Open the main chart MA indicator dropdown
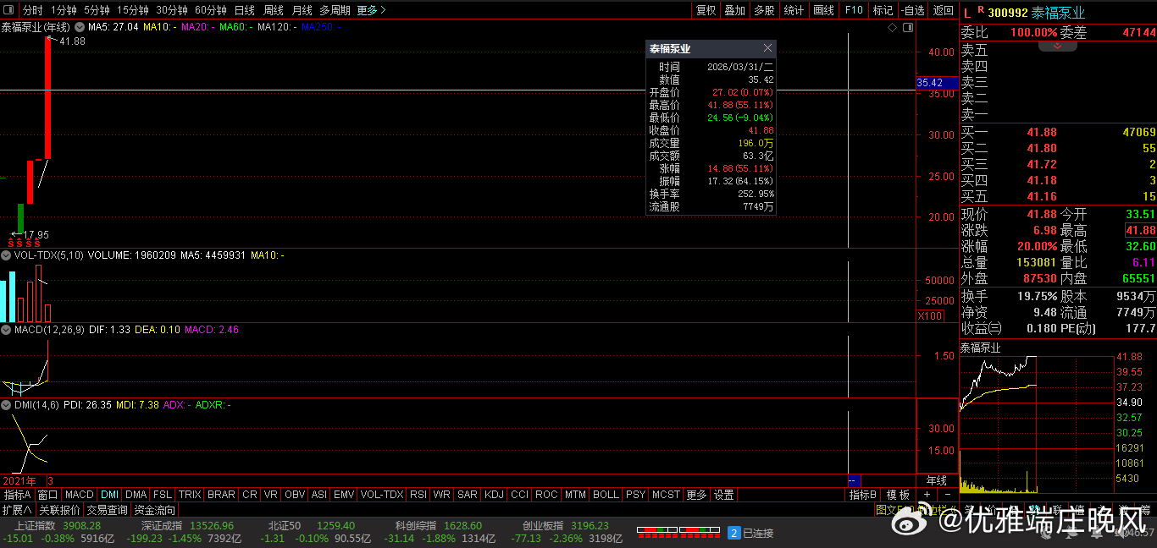This screenshot has width=1157, height=548. [x=80, y=28]
